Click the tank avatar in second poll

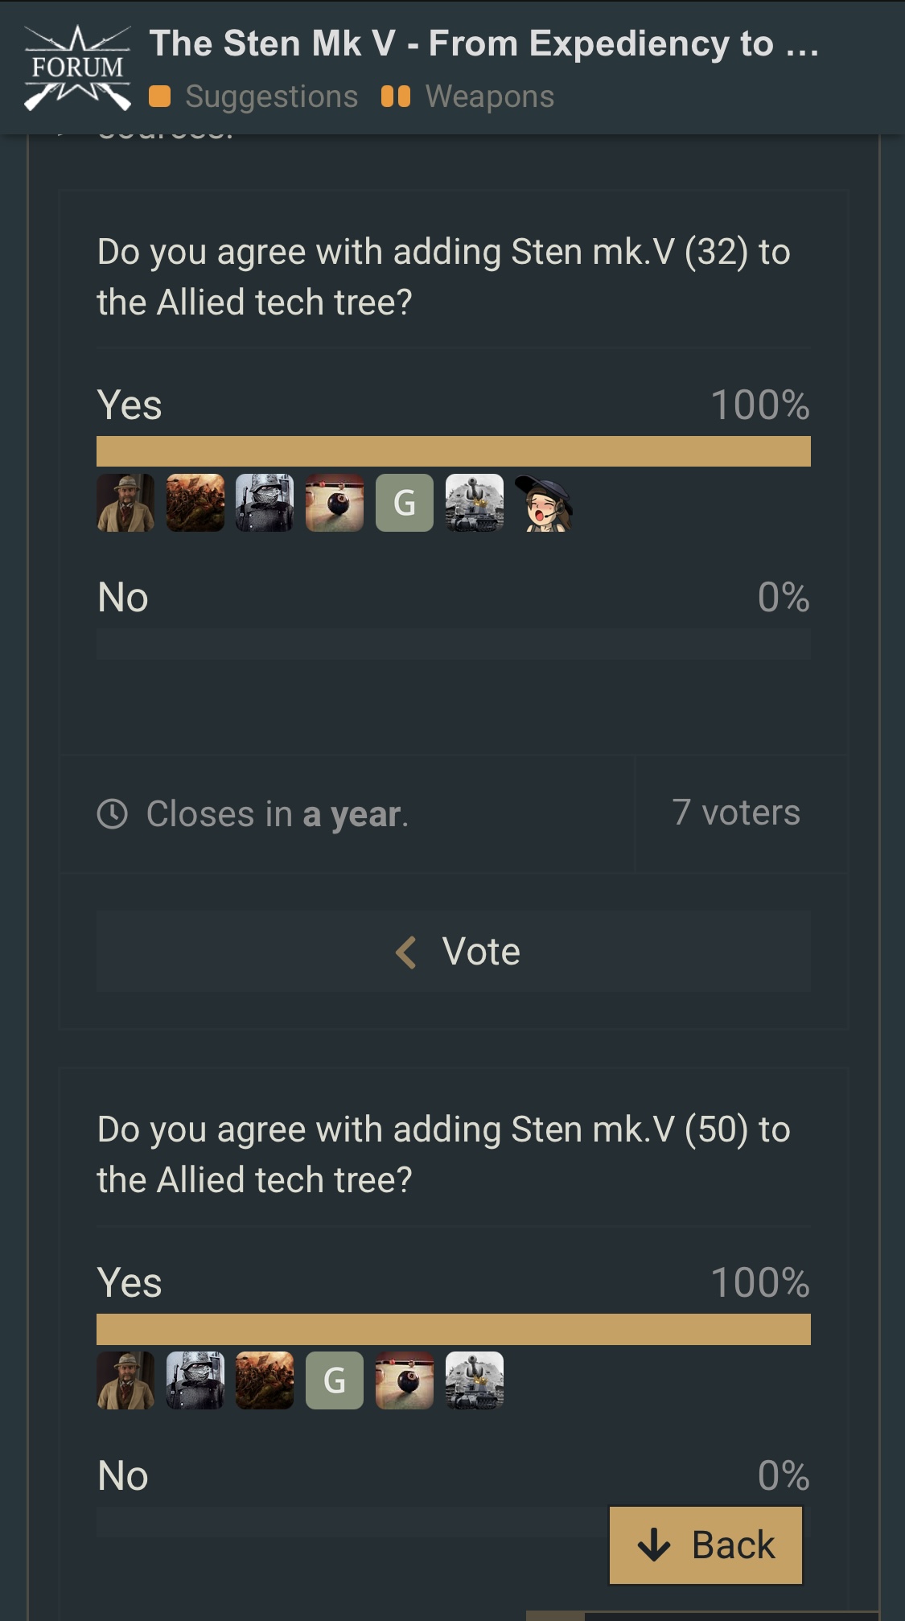pos(475,1380)
